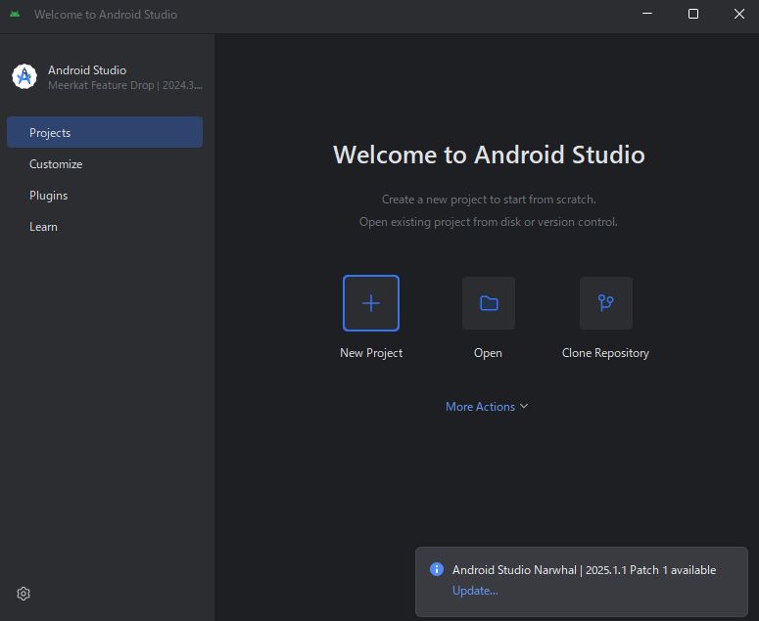Click the New Project plus icon
The image size is (759, 621).
371,303
